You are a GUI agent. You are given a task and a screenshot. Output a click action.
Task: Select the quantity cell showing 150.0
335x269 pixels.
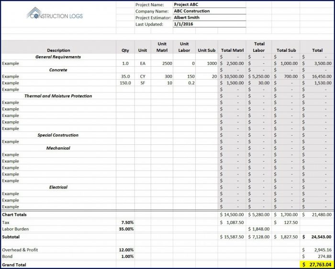pos(125,83)
